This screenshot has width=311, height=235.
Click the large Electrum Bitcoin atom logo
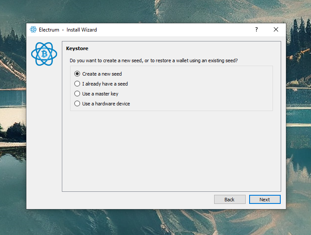[44, 54]
